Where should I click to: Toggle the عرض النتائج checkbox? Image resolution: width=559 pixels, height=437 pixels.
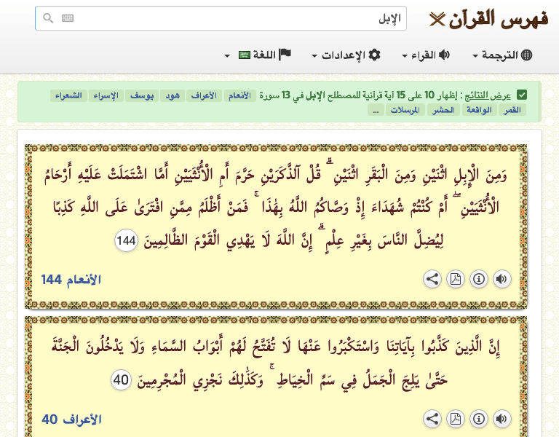(522, 95)
